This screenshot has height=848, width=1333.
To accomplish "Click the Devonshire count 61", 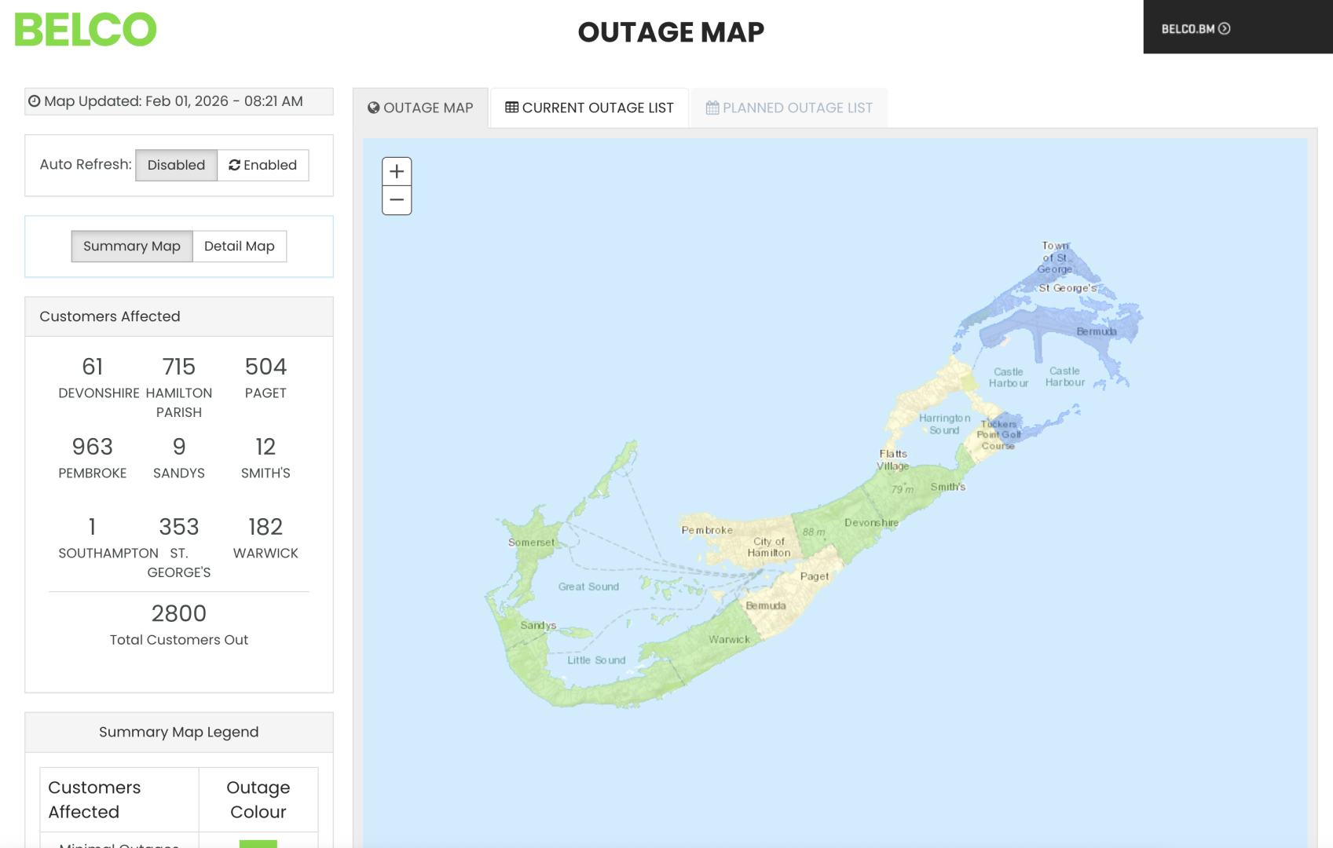I will [93, 367].
